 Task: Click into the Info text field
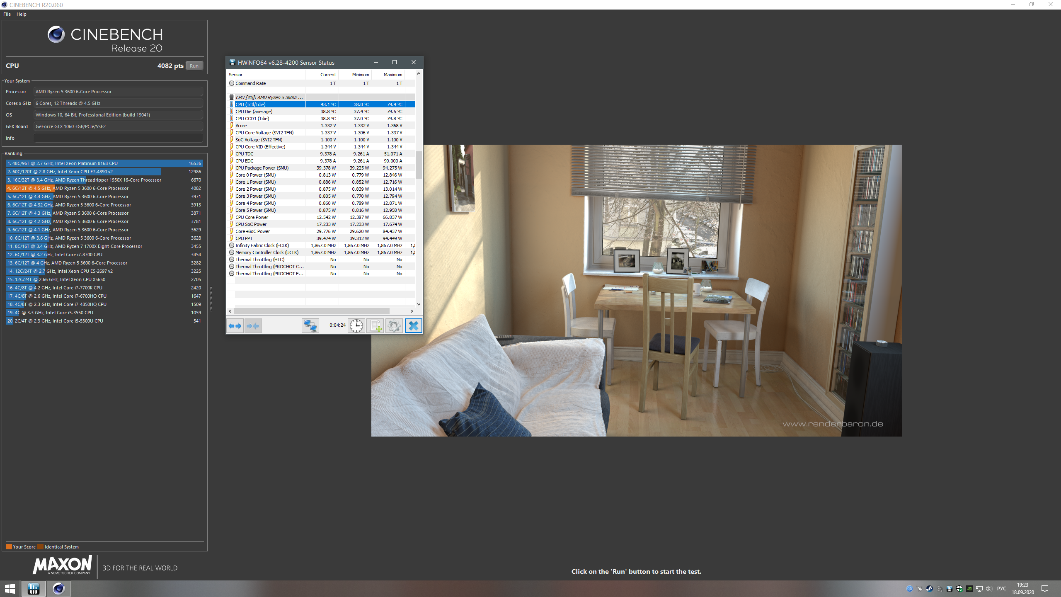118,138
